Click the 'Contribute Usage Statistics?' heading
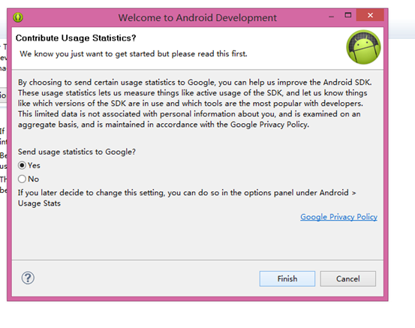Viewport: 415px width, 328px height. pos(76,38)
